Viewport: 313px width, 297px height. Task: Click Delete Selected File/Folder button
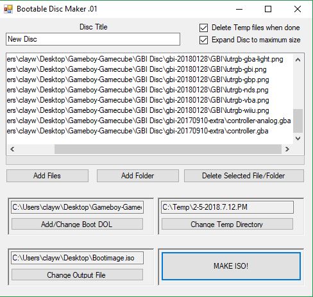point(244,176)
